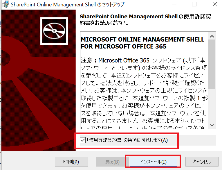Click the license text scrollbar up arrow
222x170 pixels.
coord(212,36)
